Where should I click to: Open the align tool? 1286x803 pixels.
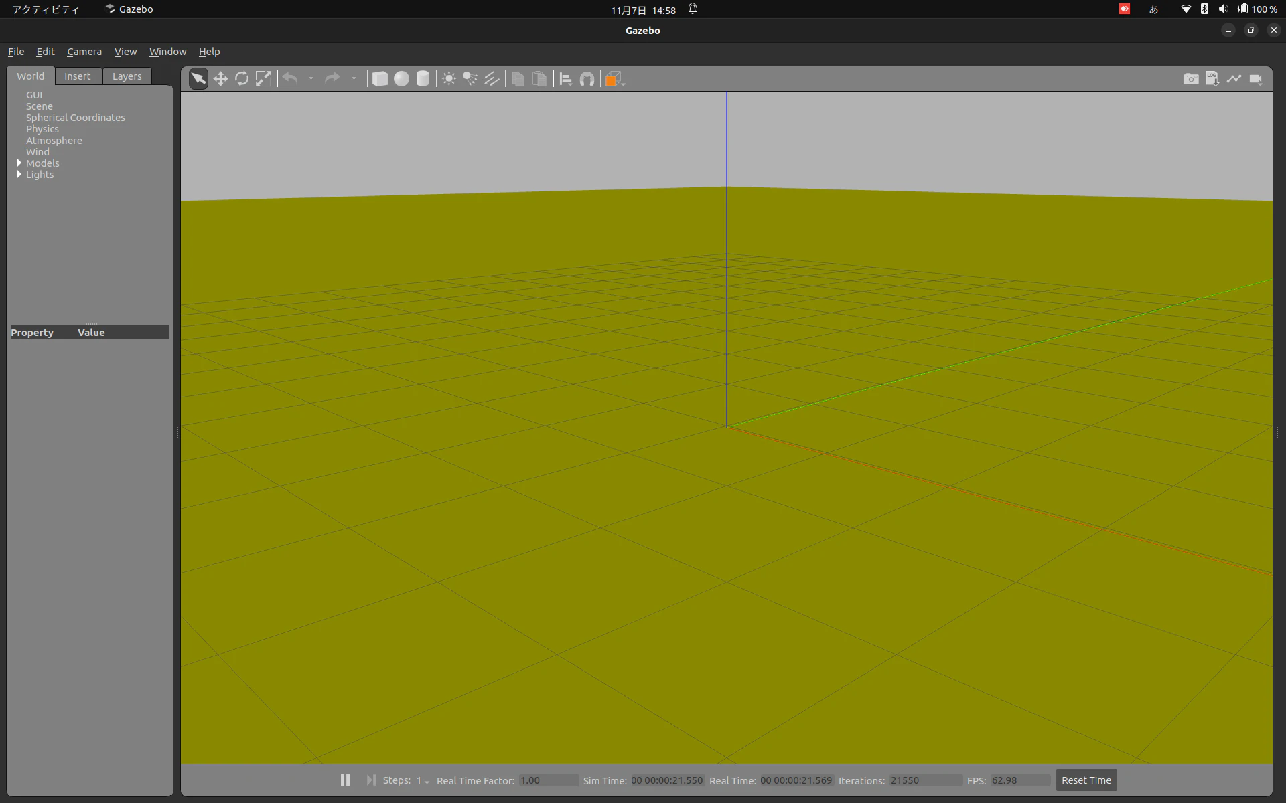[x=565, y=79]
